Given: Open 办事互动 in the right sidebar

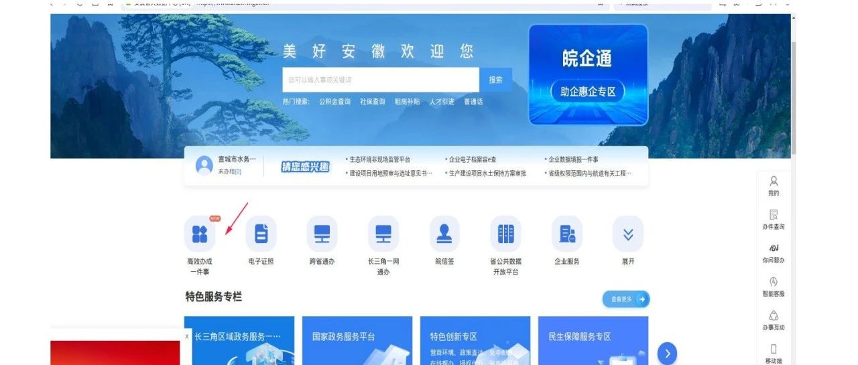Looking at the screenshot, I should (774, 320).
